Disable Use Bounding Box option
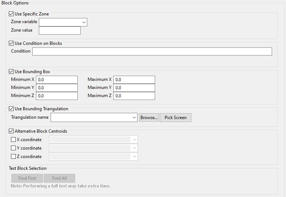This screenshot has height=197, width=286. (11, 72)
